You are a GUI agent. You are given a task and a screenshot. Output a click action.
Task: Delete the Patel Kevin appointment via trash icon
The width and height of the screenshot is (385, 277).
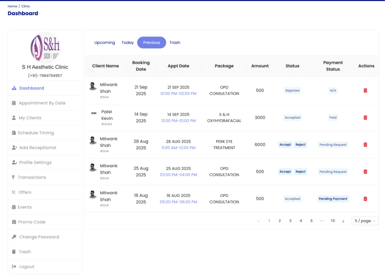365,118
